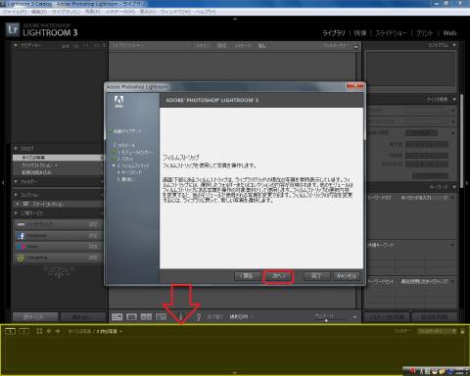Viewport: 470px width, 376px height.
Task: Select クイックコレクション in the catalog
Action: click(x=58, y=165)
